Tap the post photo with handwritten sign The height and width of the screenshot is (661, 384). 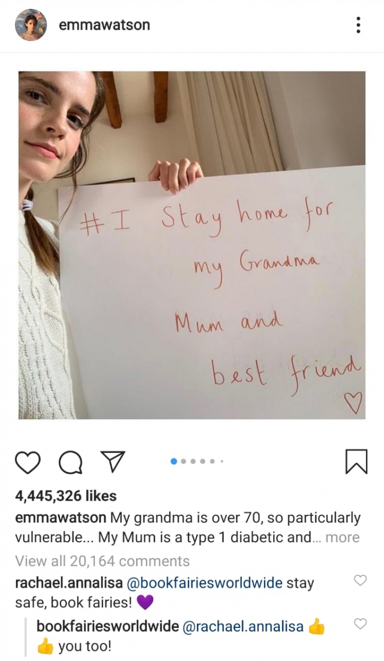point(192,245)
